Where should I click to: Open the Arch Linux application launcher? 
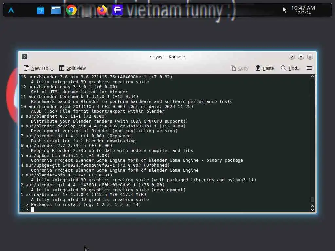pyautogui.click(x=11, y=10)
